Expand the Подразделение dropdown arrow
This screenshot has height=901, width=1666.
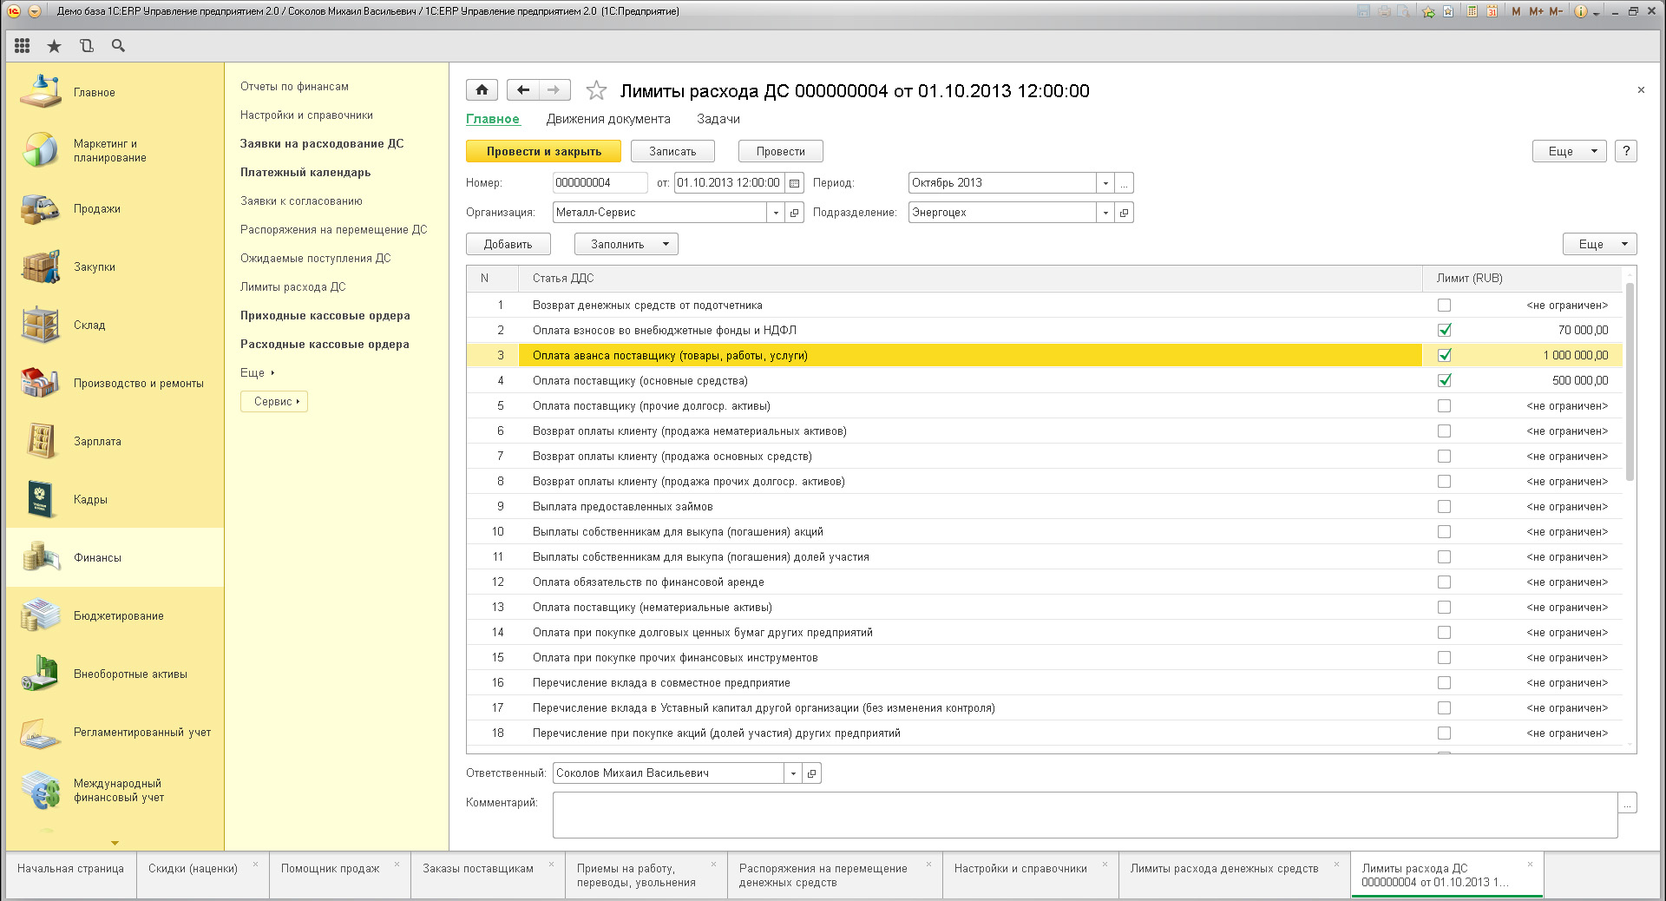1105,213
